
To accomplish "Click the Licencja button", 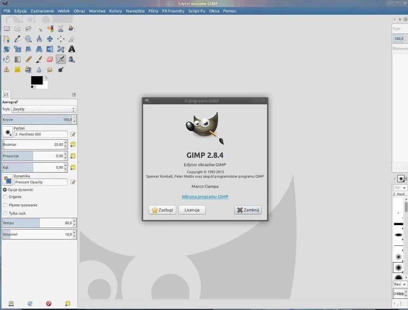I will (192, 210).
